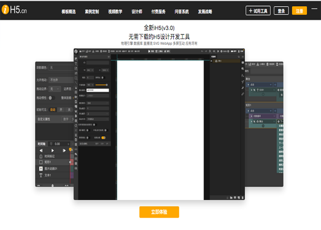Click the white background color field
Viewport: 321px width, 230px height.
point(98,90)
